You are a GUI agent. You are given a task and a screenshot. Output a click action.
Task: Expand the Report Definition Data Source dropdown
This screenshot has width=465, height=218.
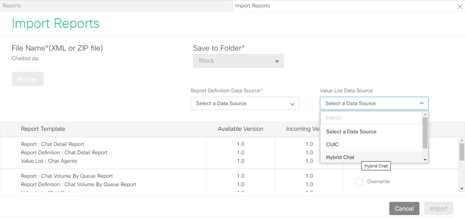[245, 104]
